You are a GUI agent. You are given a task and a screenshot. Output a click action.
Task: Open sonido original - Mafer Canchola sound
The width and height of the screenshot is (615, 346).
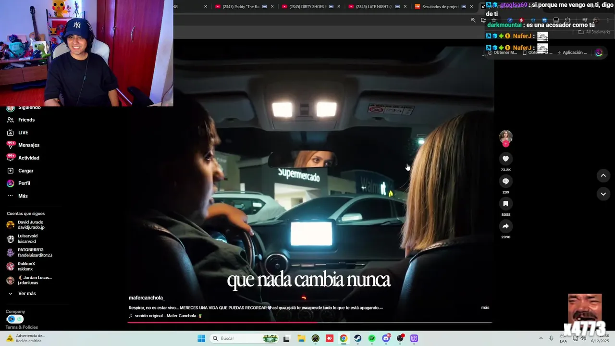[165, 316]
